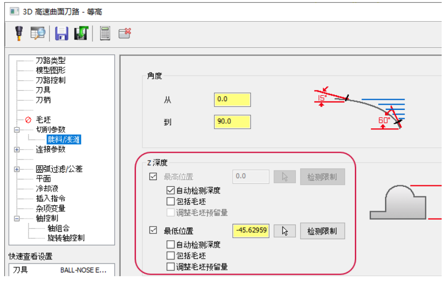Enable 包括毛坯 under 最高位置

point(171,201)
